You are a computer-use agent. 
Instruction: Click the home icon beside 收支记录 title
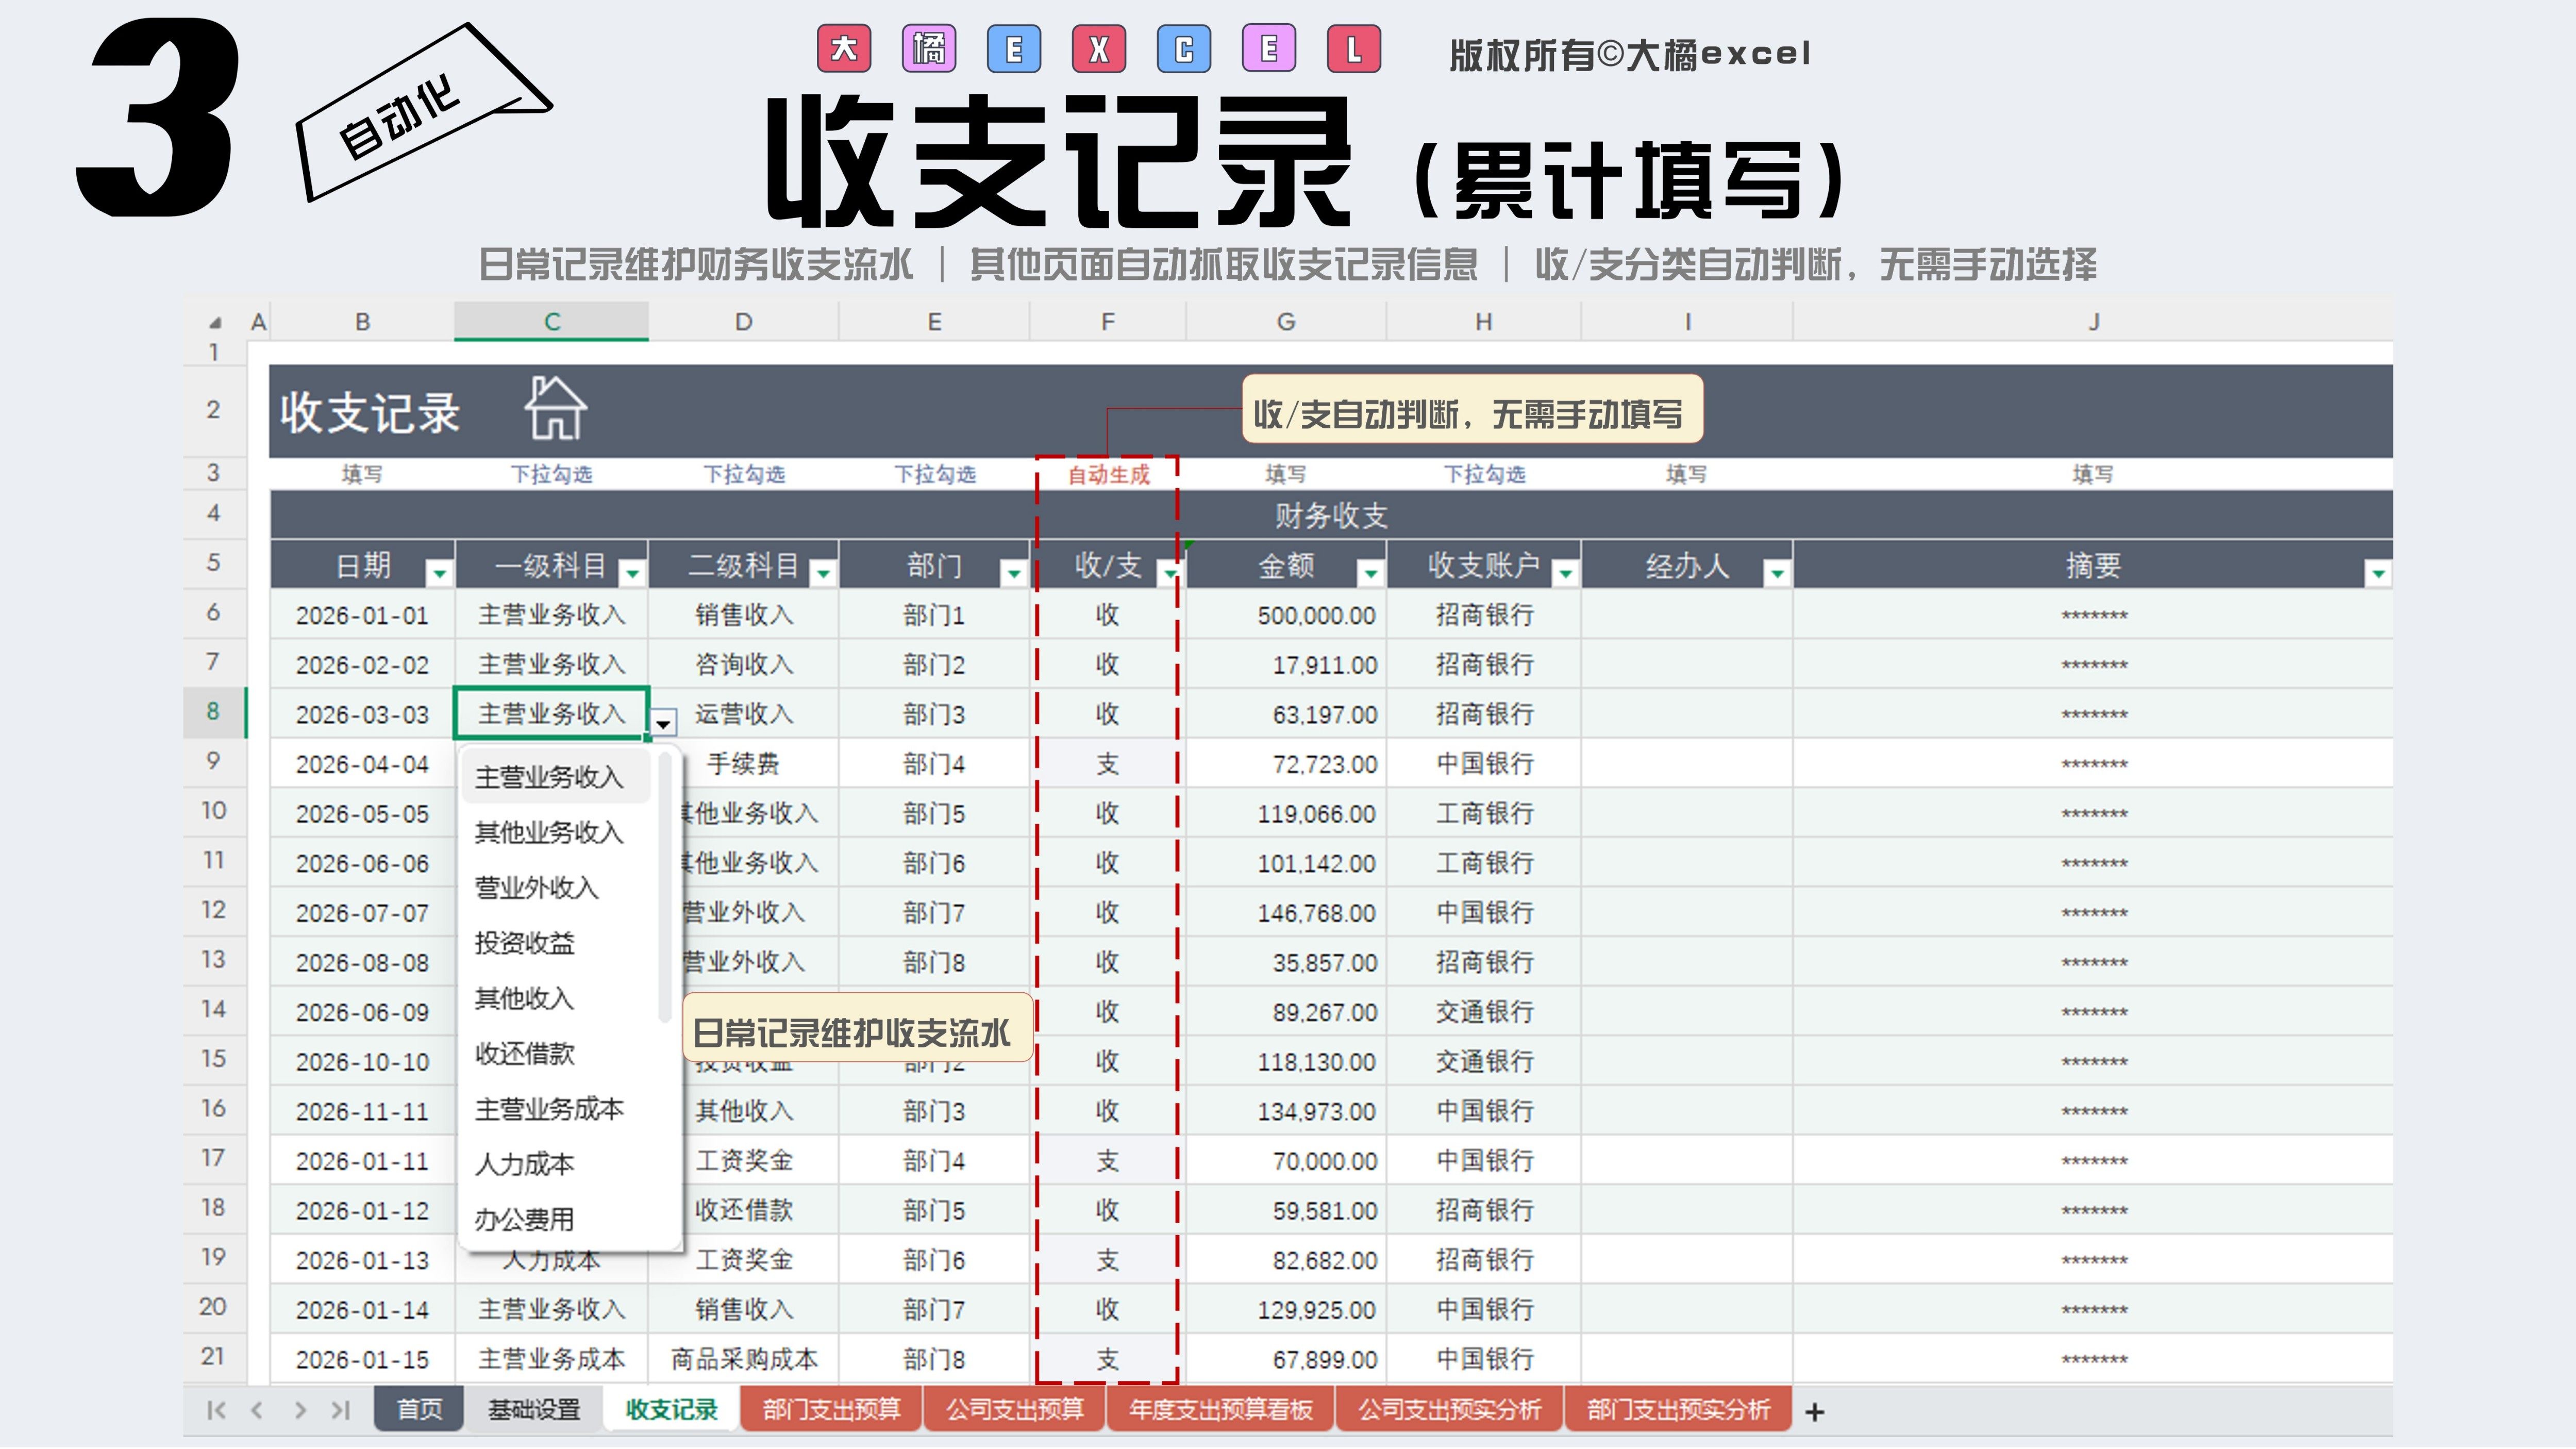tap(555, 408)
